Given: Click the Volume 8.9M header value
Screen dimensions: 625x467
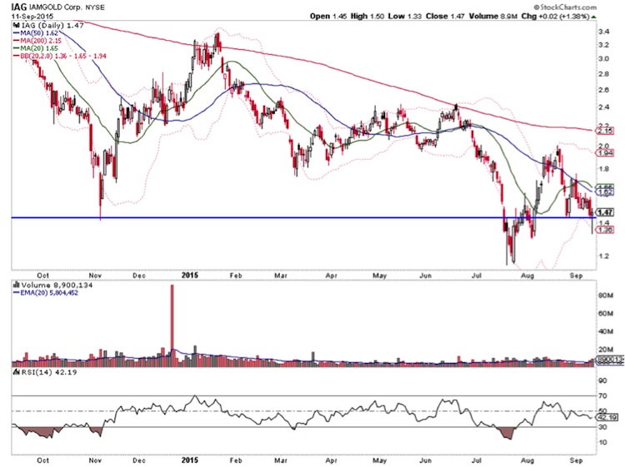Looking at the screenshot, I should click(x=493, y=17).
